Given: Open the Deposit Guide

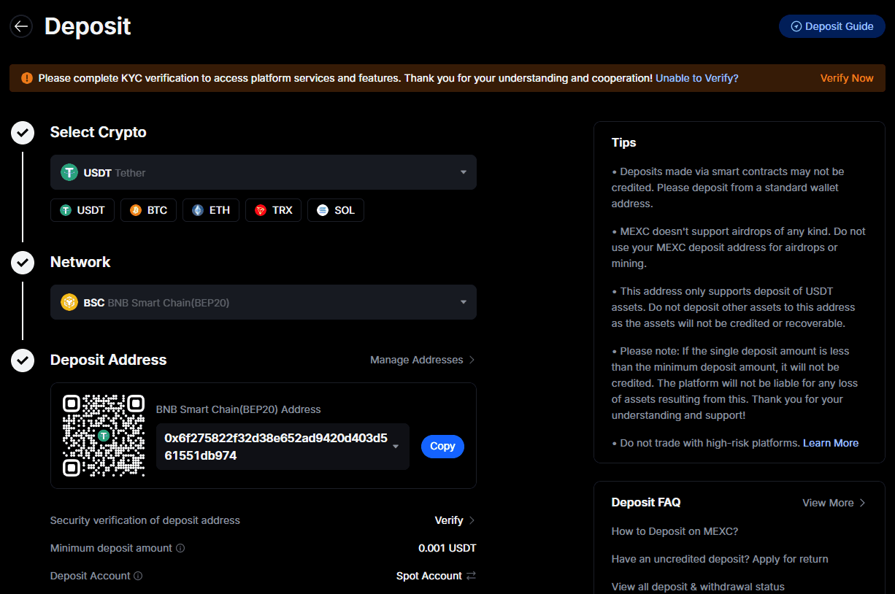Looking at the screenshot, I should click(x=832, y=26).
